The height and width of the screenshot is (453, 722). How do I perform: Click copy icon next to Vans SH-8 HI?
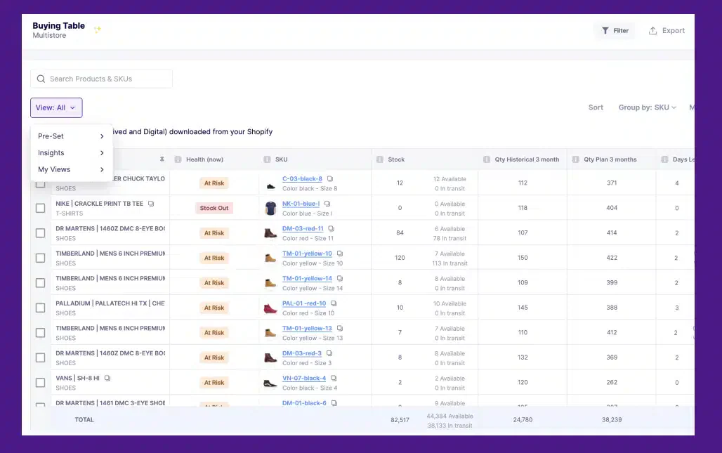107,378
